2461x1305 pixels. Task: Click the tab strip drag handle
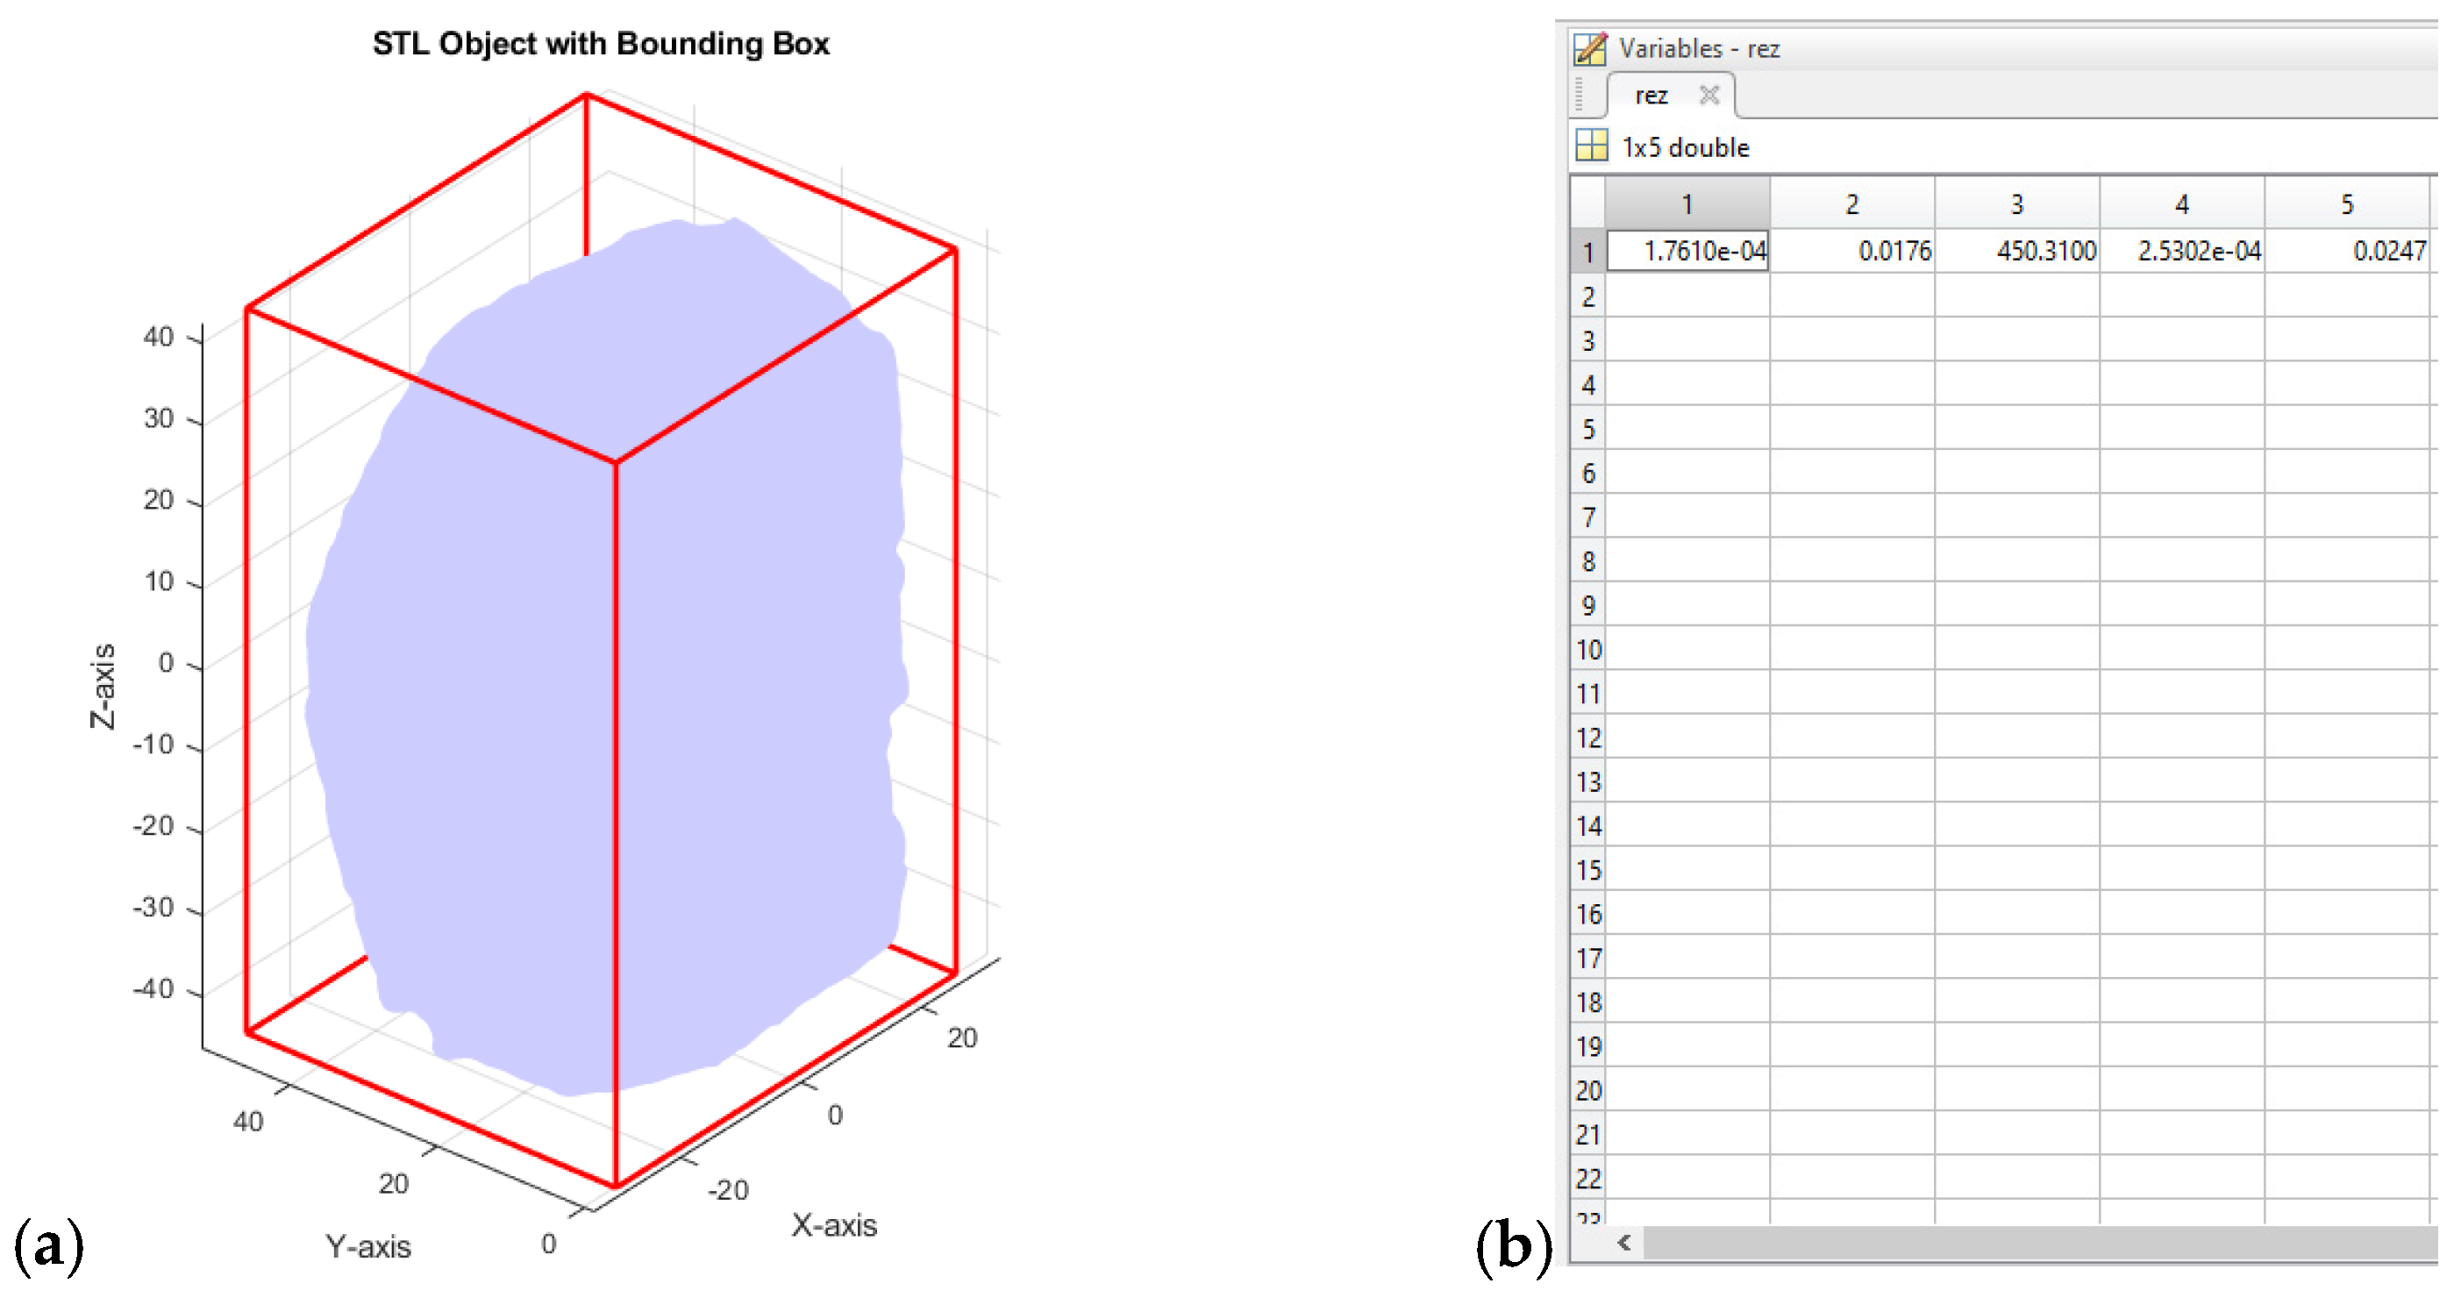coord(1580,95)
